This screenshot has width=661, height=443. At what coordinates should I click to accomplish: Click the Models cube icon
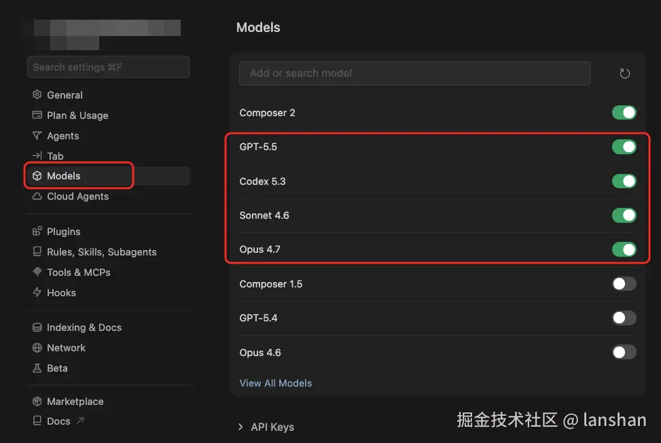click(x=37, y=176)
